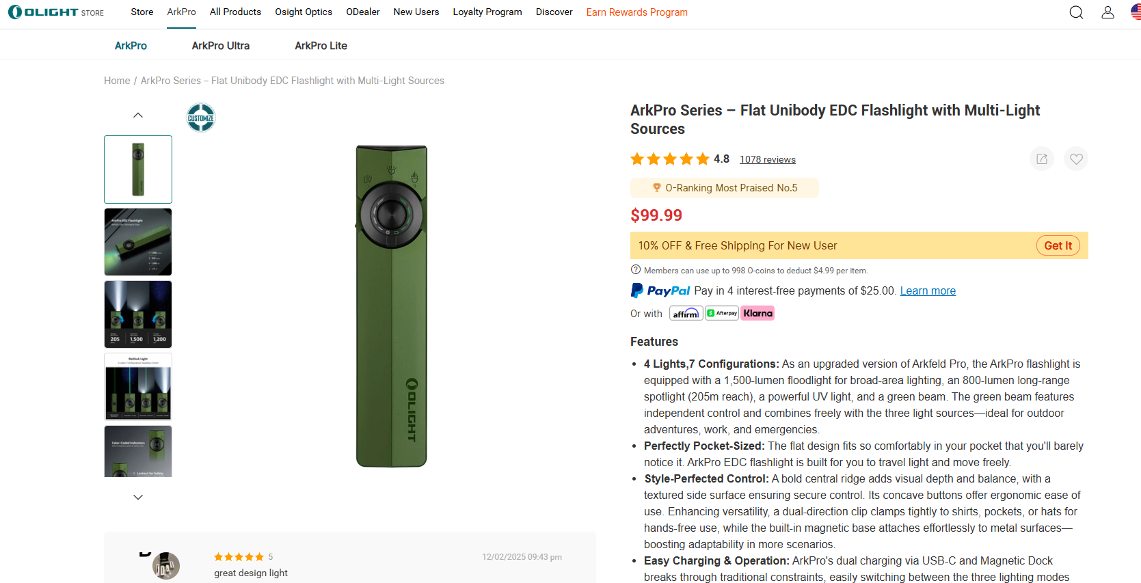Select the three-beam comparison thumbnail
Viewport: 1141px width, 583px height.
[138, 314]
